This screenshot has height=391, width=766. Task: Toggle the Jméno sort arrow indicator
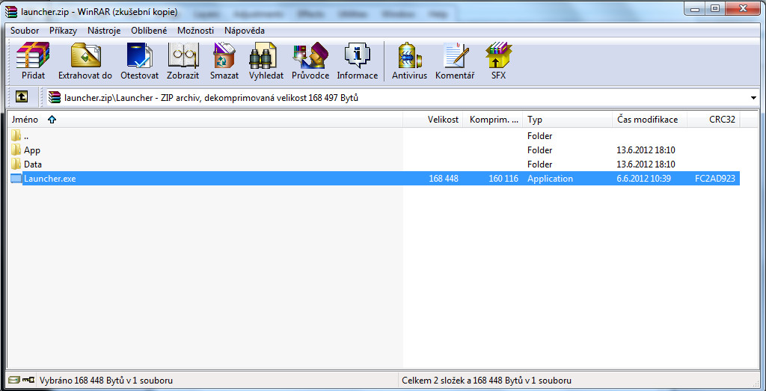(52, 120)
